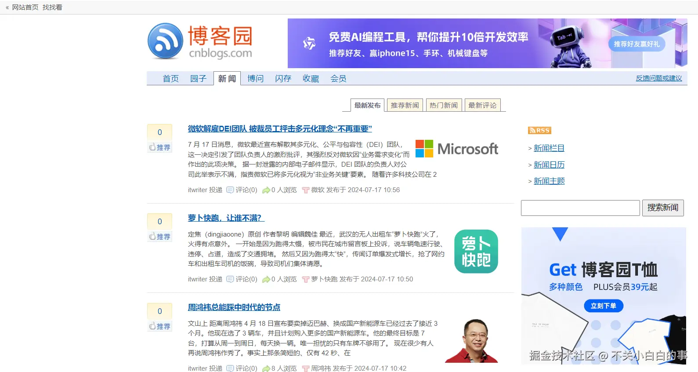Image resolution: width=698 pixels, height=372 pixels.
Task: Click thumbs-up 推荐 on 萝卜快跑 article
Action: tap(159, 237)
